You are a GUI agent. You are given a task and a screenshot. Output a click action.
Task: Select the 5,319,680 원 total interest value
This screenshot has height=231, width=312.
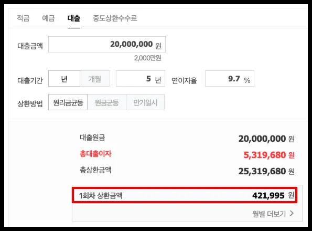tap(269, 155)
